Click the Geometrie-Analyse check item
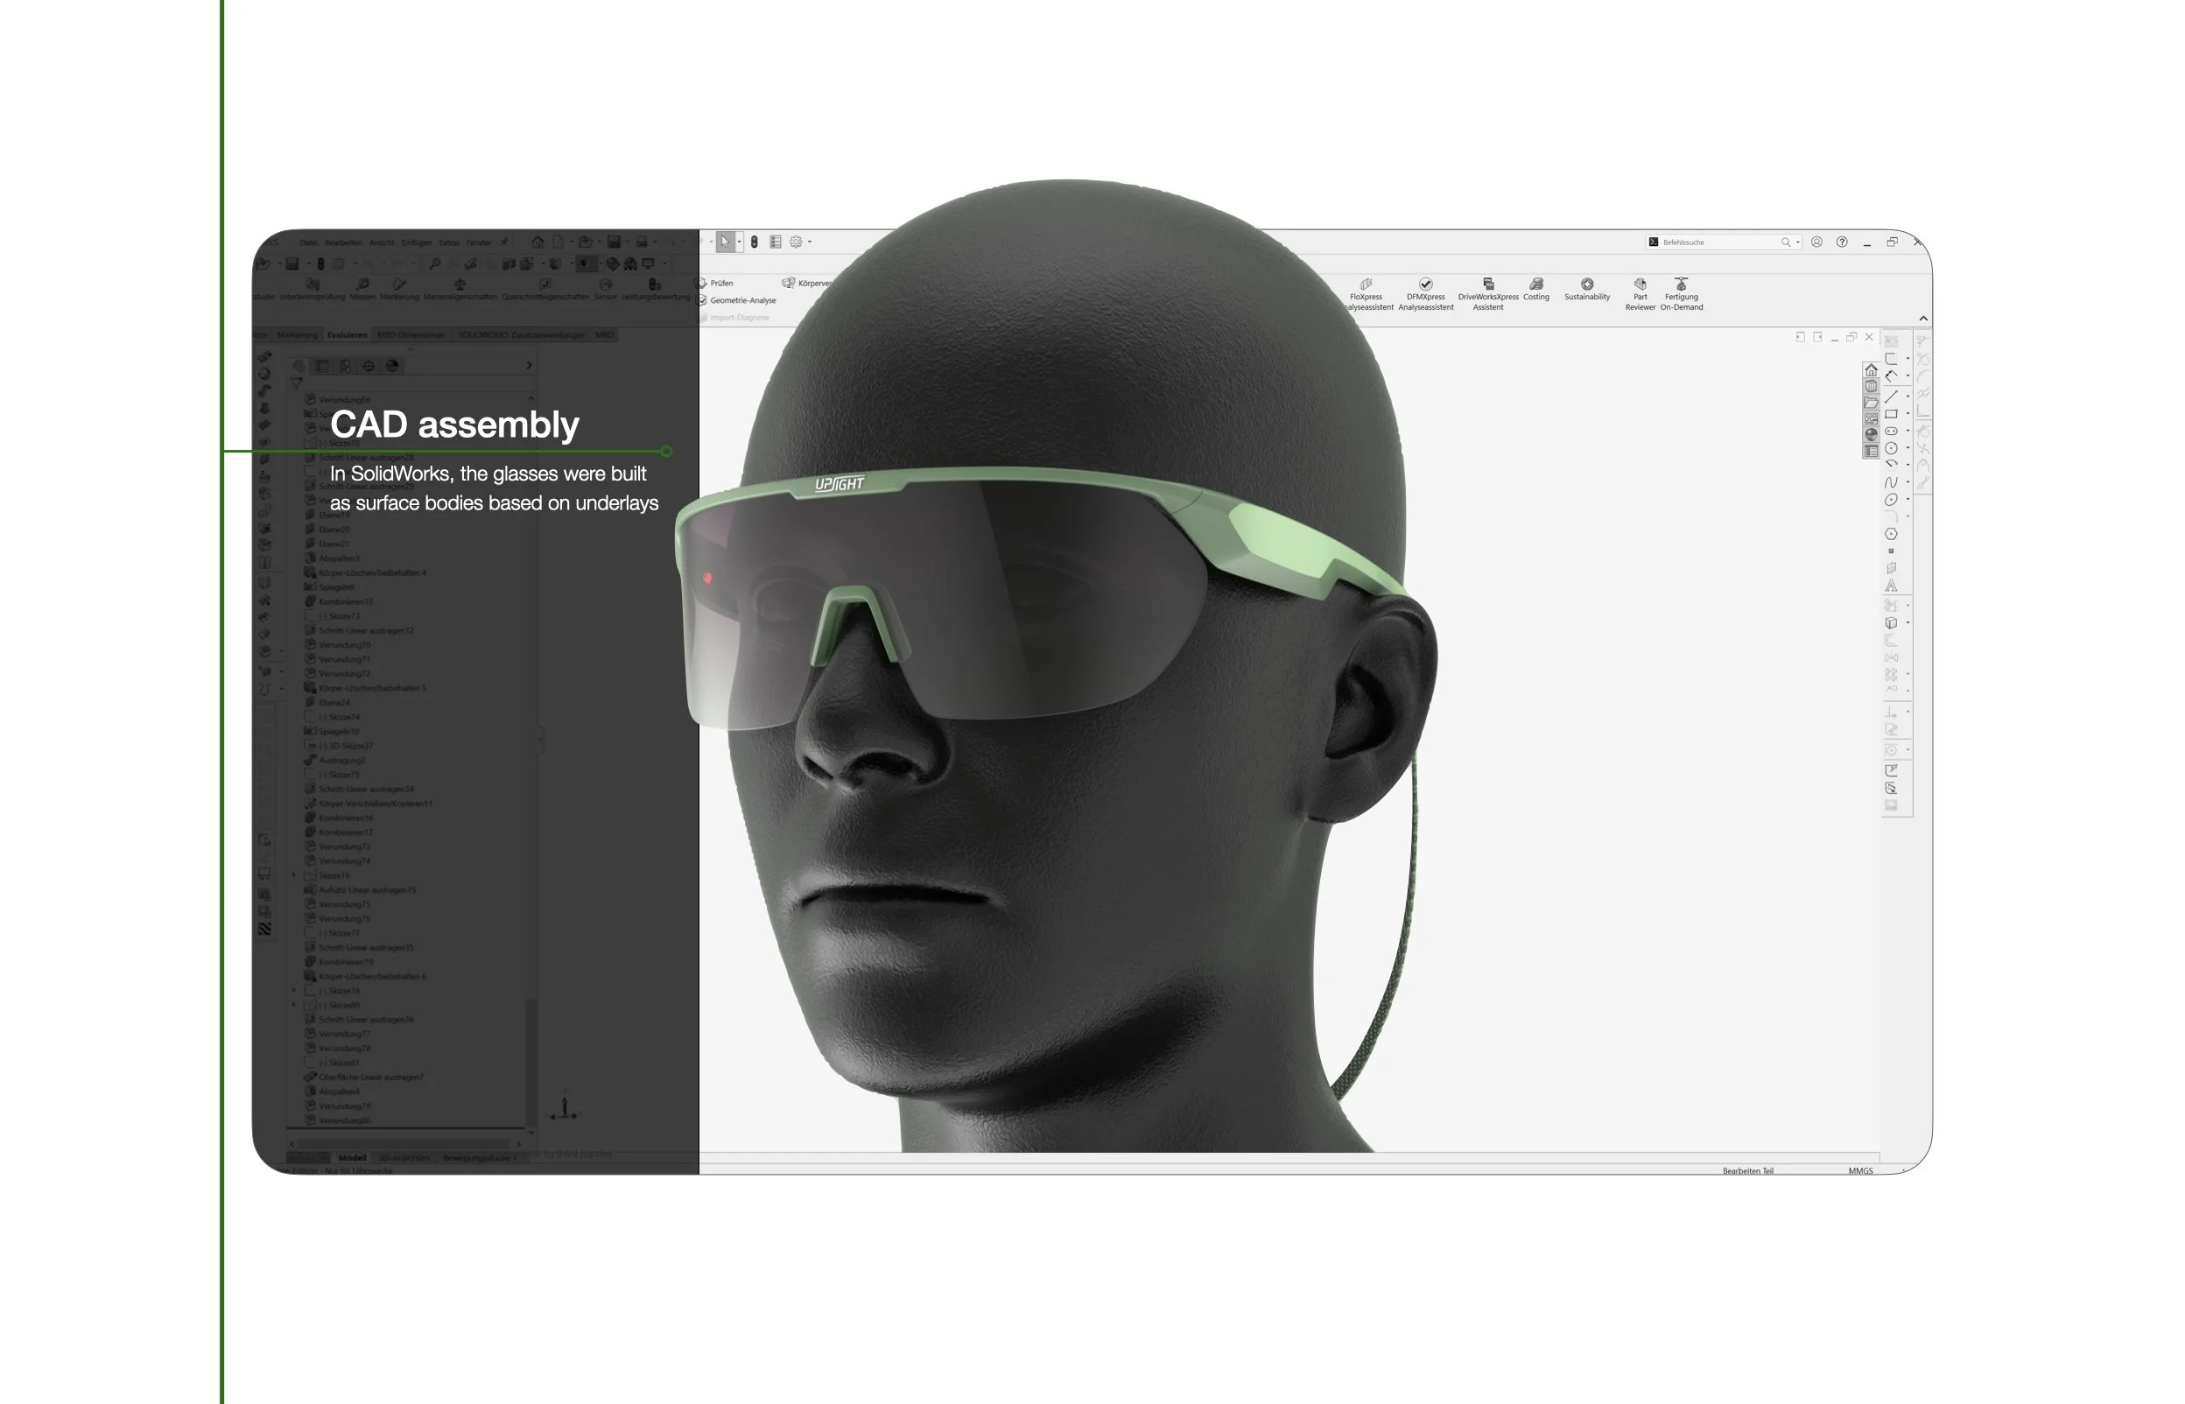Image resolution: width=2185 pixels, height=1404 pixels. 742,300
